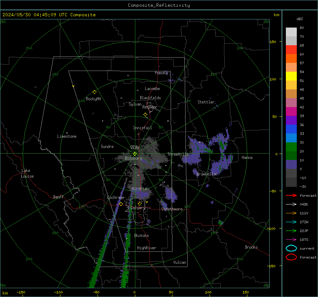
Task: Click the magenta swatch in dBZ legend
Action: click(291, 111)
